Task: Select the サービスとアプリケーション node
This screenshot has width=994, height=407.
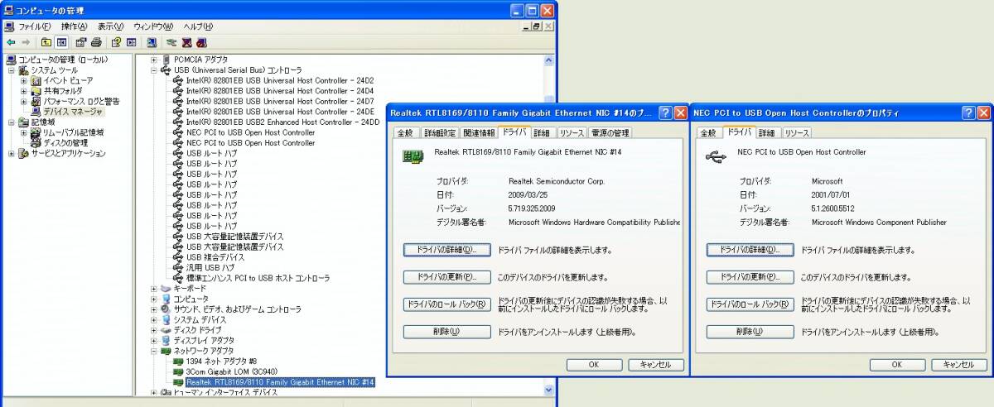Action: [69, 153]
